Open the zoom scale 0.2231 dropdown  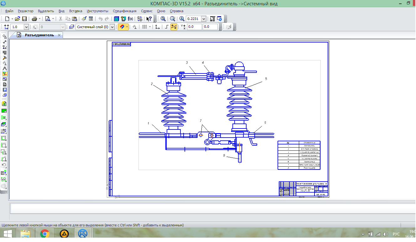(204, 19)
